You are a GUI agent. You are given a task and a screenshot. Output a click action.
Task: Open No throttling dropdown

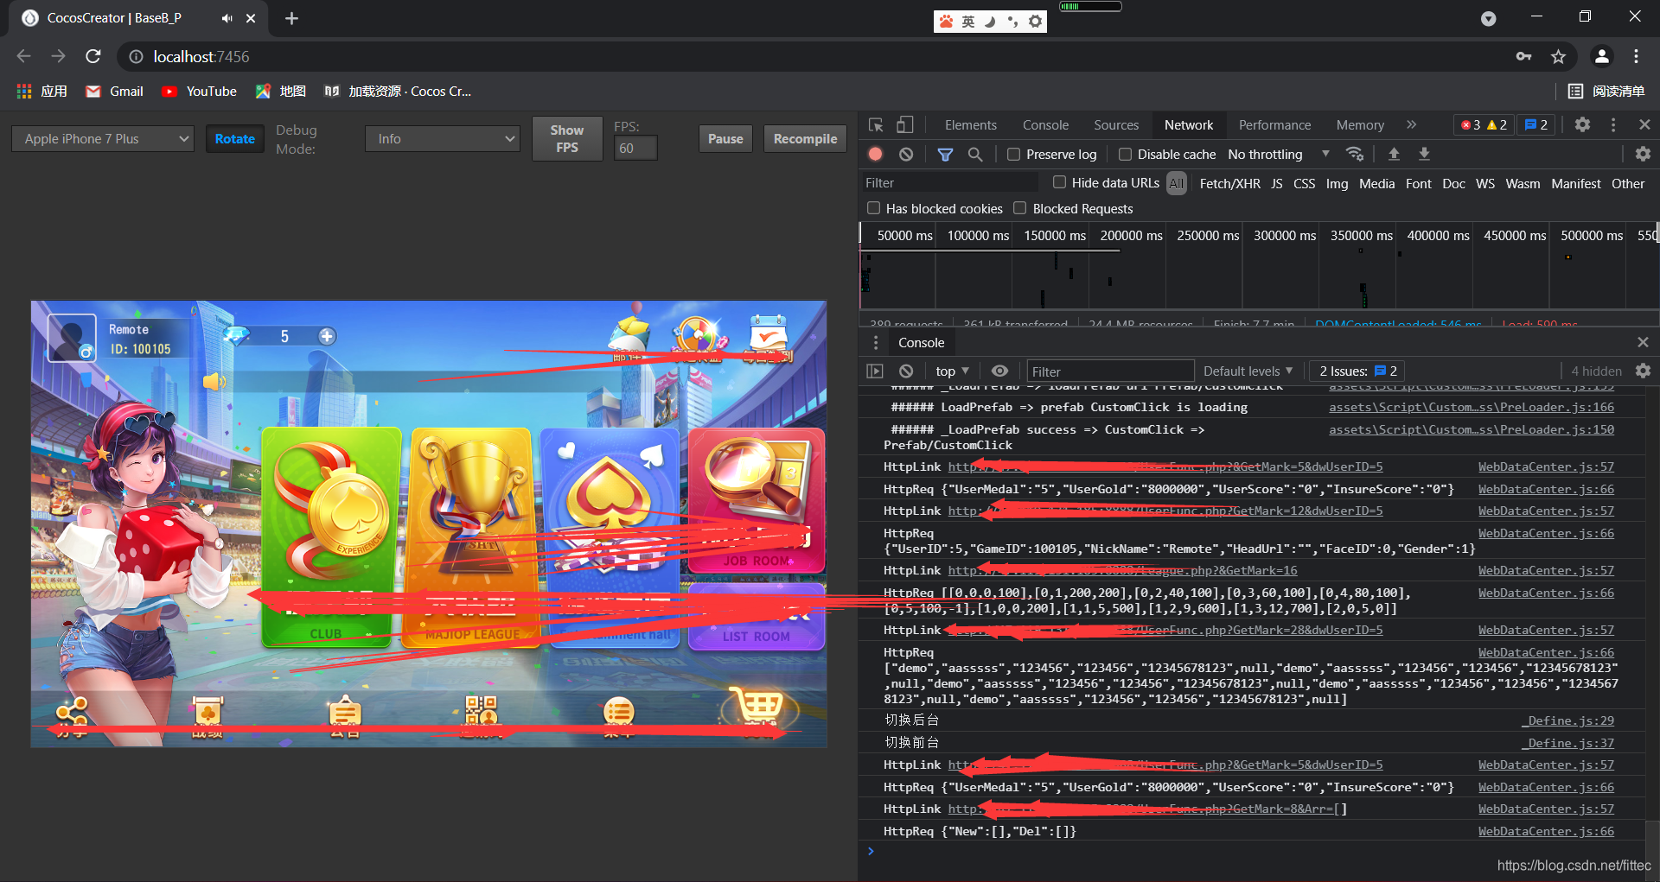[x=1279, y=154]
